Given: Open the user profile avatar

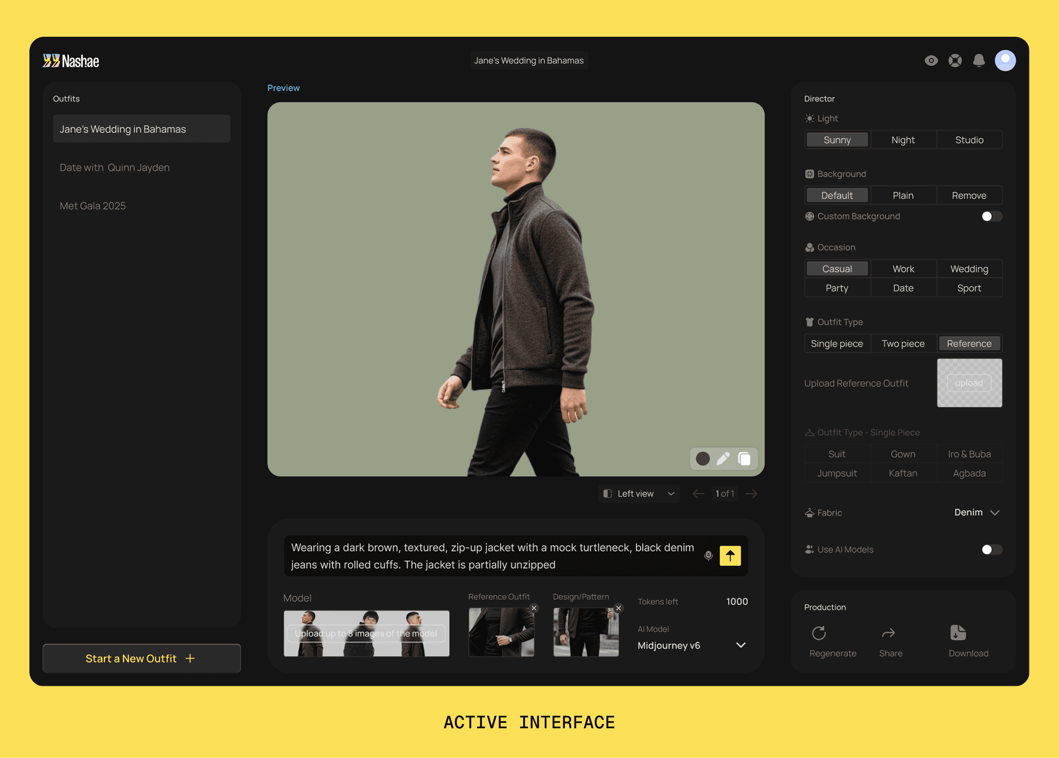Looking at the screenshot, I should tap(1005, 60).
